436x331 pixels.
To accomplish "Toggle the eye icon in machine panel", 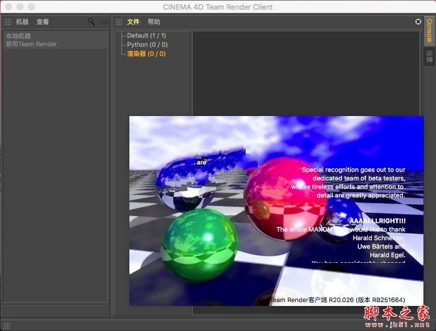I will coord(104,22).
